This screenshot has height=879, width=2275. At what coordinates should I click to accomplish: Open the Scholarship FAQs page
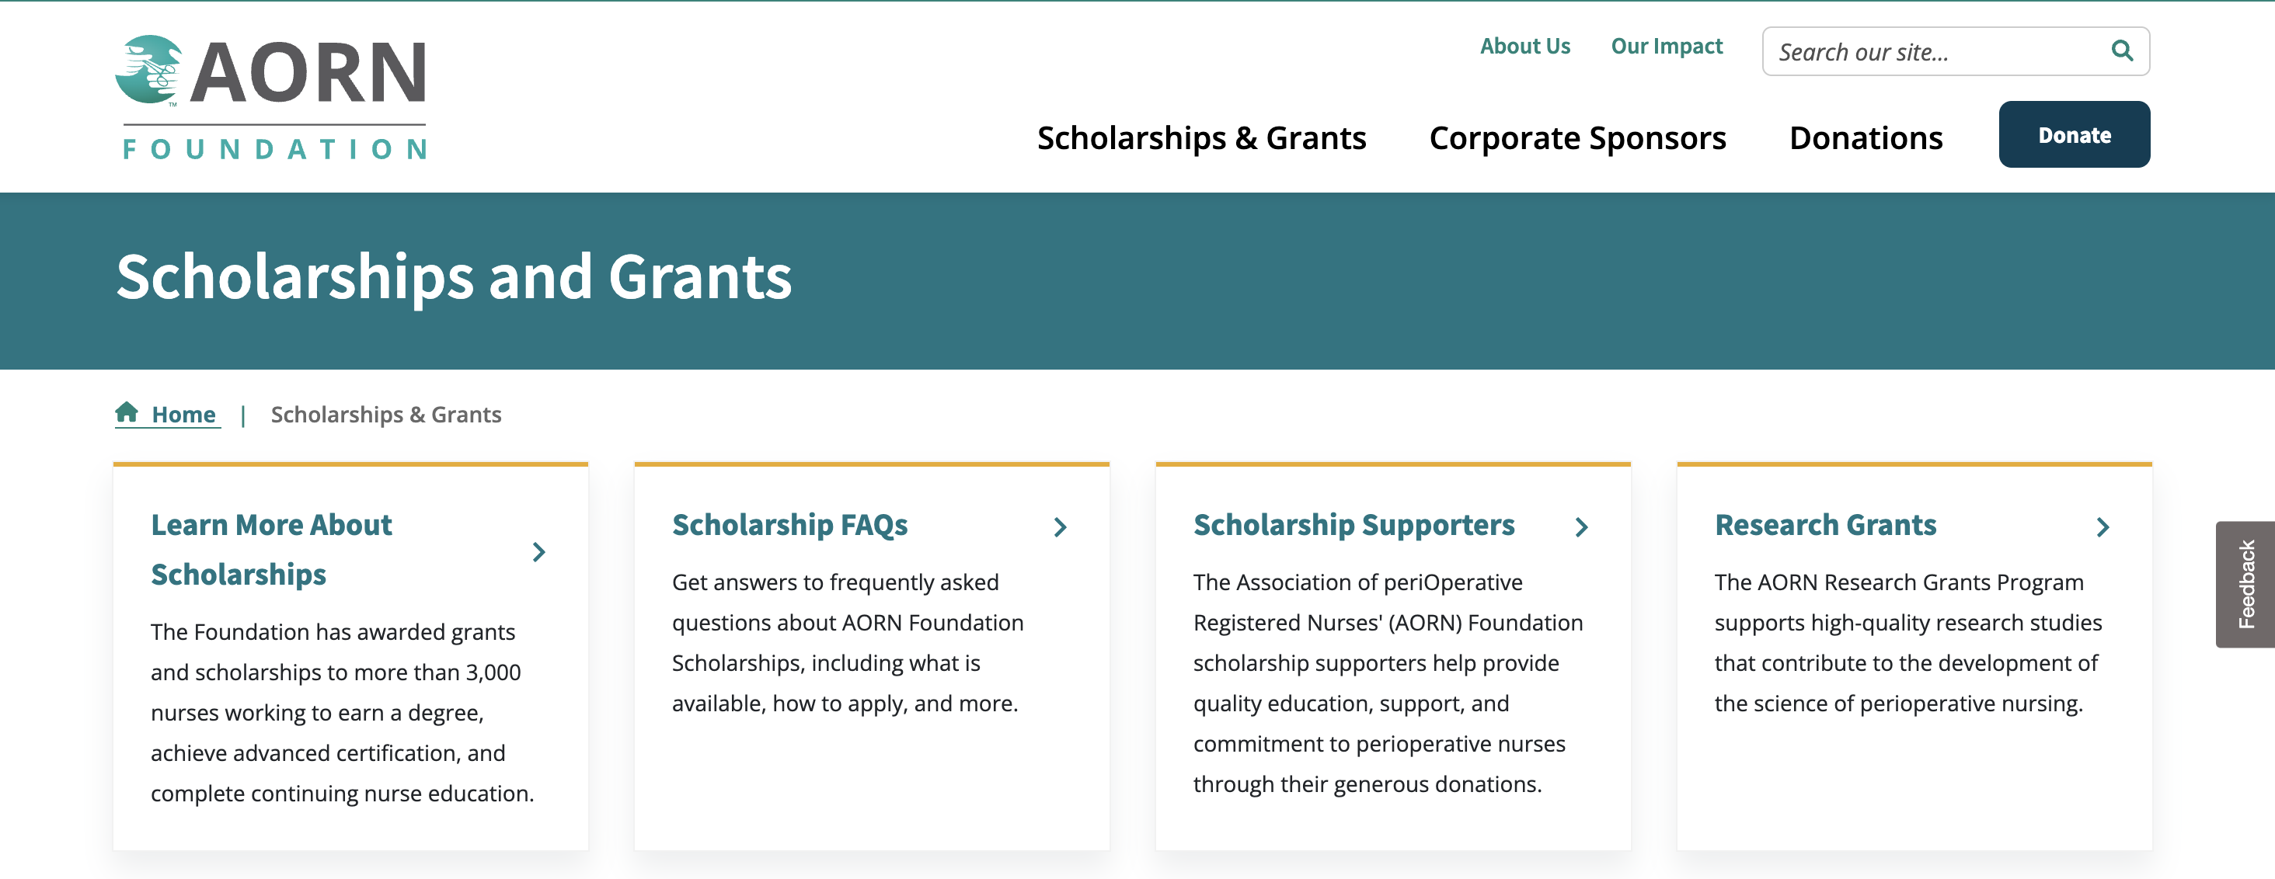coord(789,525)
